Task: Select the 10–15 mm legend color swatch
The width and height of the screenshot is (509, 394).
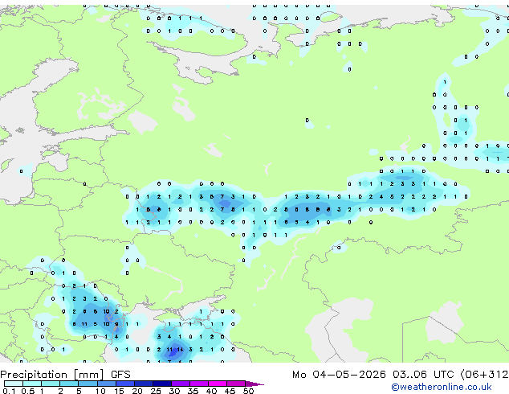Action: (107, 384)
